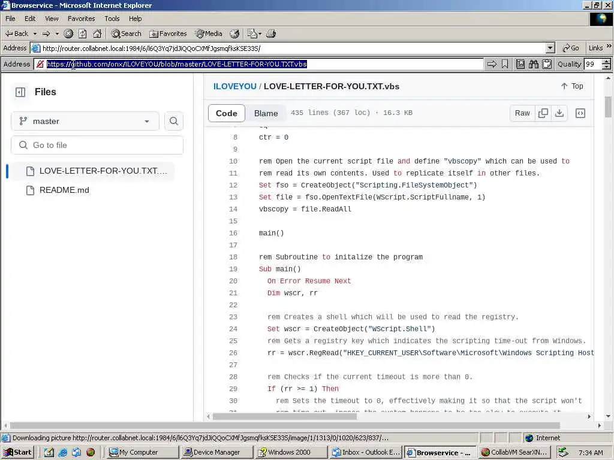The width and height of the screenshot is (614, 460).
Task: Open the View menu
Action: 52,19
